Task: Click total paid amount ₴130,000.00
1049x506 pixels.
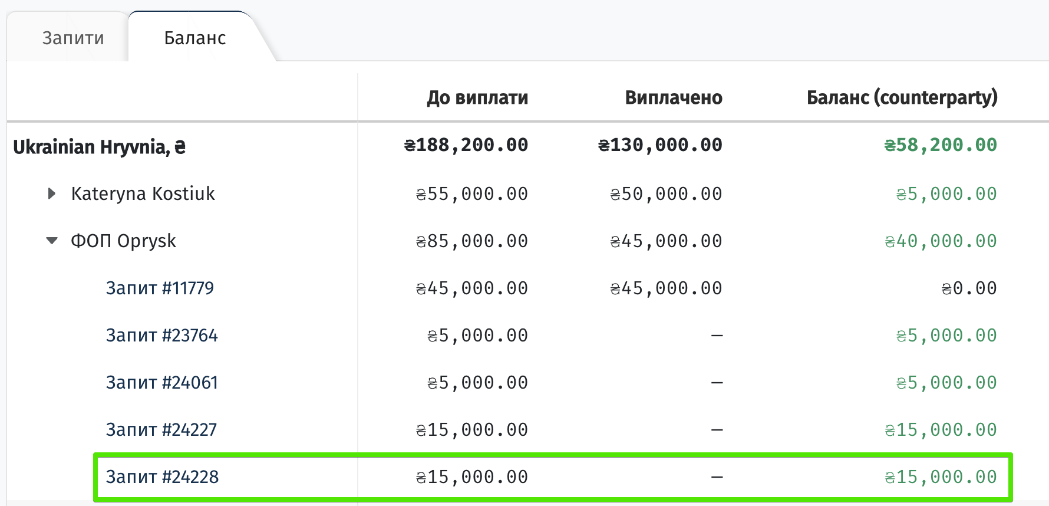Action: (660, 145)
